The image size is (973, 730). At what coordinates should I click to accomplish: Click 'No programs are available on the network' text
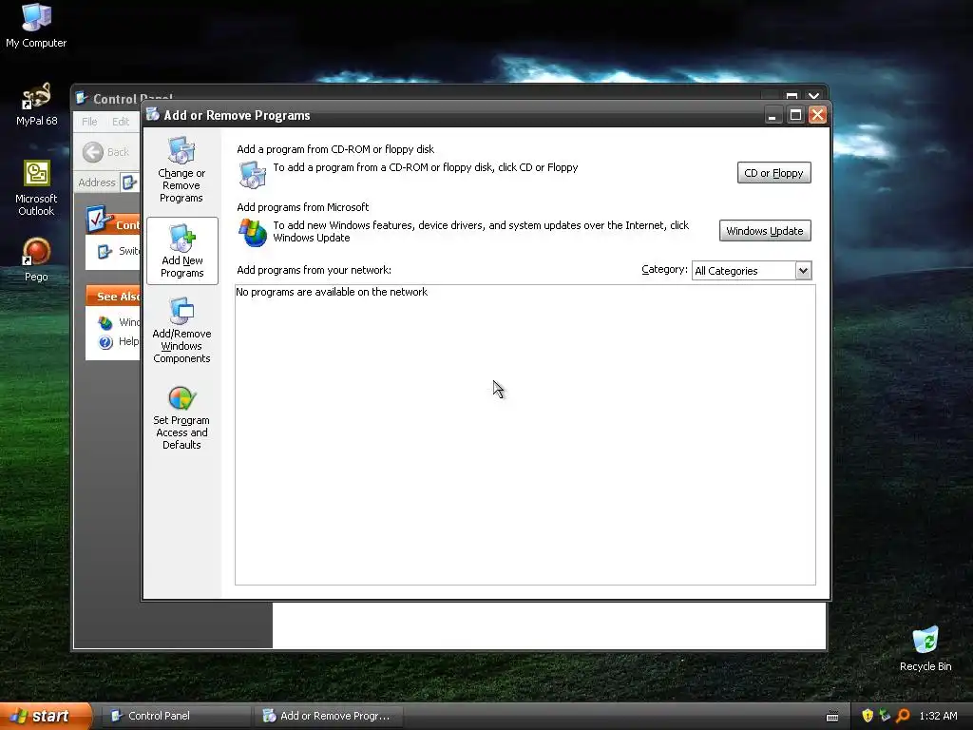pos(332,292)
